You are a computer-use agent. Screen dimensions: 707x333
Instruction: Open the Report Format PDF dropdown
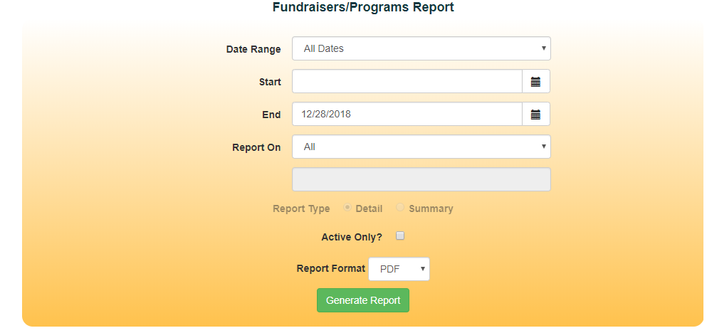click(399, 269)
